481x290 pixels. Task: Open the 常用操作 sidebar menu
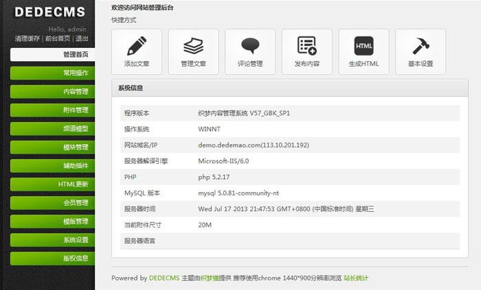(x=52, y=73)
